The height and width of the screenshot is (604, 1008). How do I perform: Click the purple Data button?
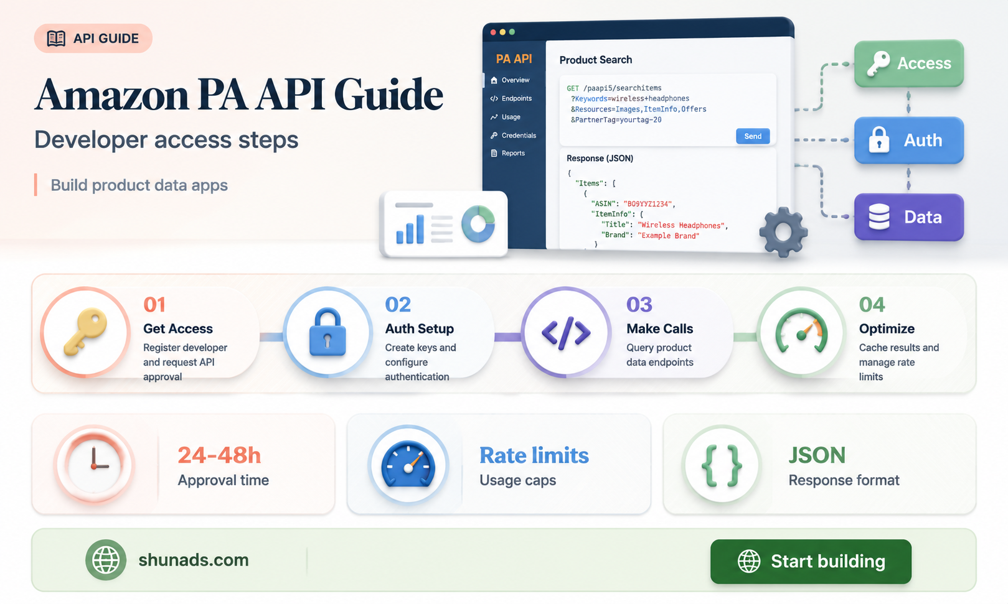tap(908, 217)
